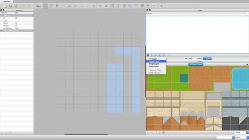Select the Terrain Brush tool
Image resolution: width=249 pixels, height=140 pixels.
pos(51,6)
